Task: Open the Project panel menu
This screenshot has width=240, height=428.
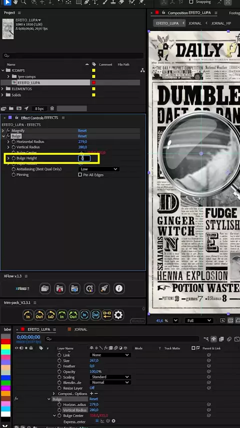Action: (19, 13)
